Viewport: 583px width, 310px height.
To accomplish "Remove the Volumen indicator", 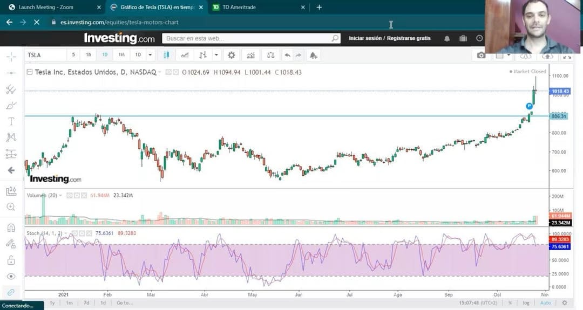I will point(84,195).
